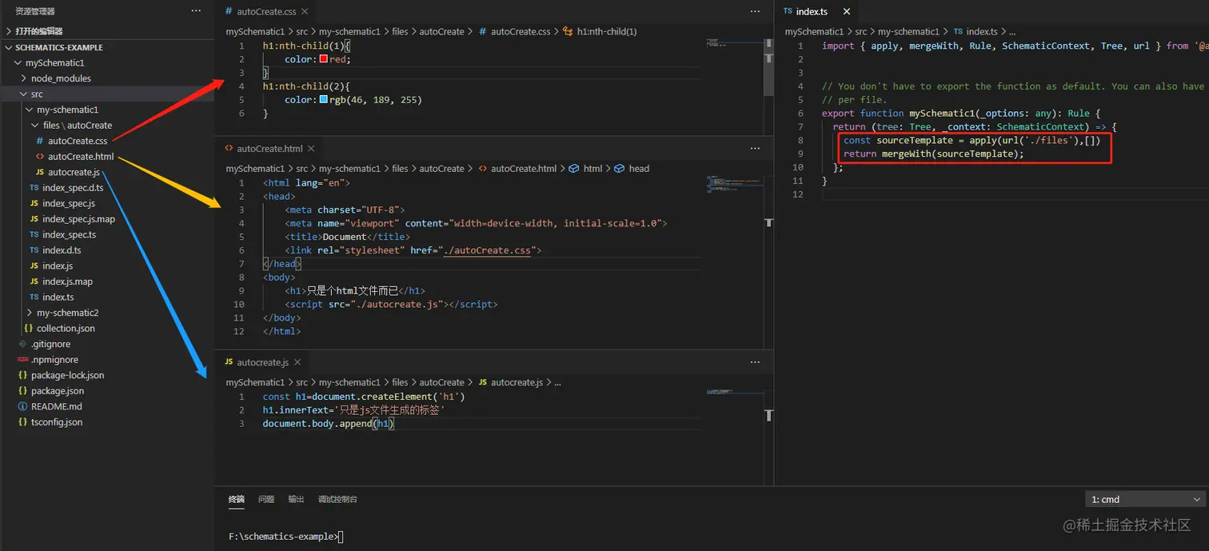Screen dimensions: 1209x551
Task: Open the more actions menu in the Explorer header
Action: coord(195,10)
